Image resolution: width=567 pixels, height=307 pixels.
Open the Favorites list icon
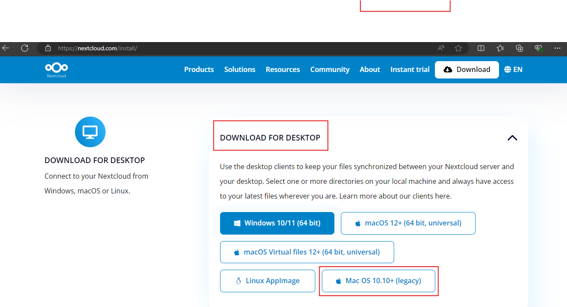tap(500, 48)
